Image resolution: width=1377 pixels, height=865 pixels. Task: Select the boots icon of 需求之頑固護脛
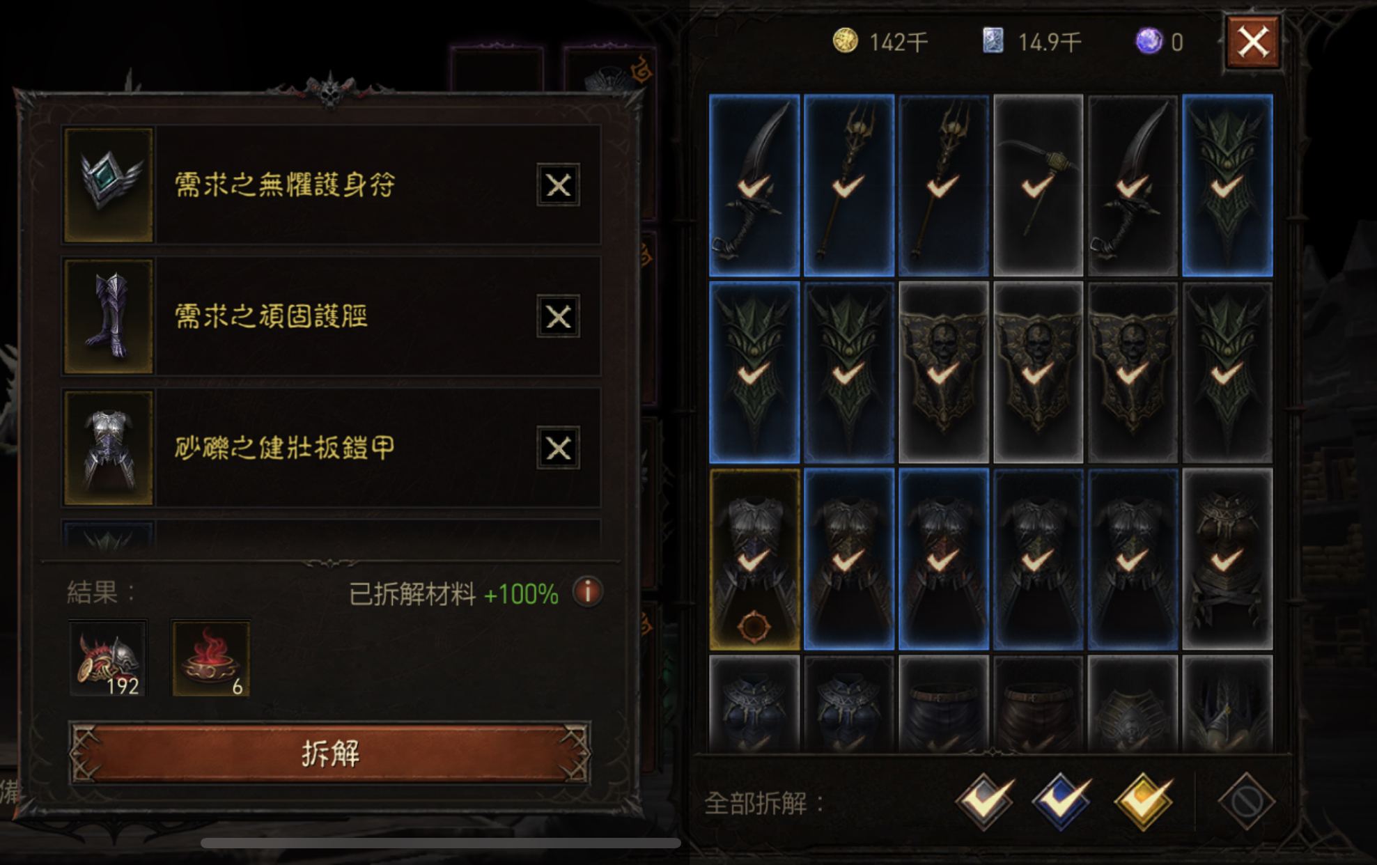[109, 317]
